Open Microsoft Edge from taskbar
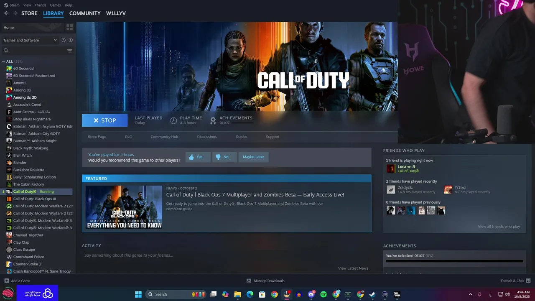This screenshot has width=535, height=301. click(250, 294)
